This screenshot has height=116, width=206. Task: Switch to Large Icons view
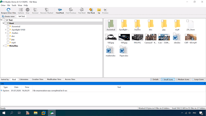(x=198, y=79)
